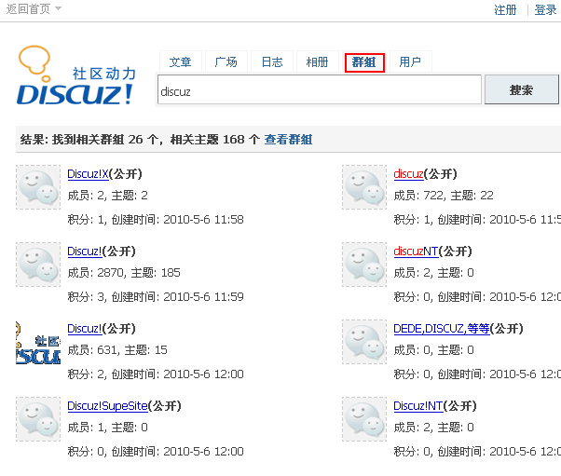Click the DEDE,DISCUZ,等等 group avatar

coord(364,342)
